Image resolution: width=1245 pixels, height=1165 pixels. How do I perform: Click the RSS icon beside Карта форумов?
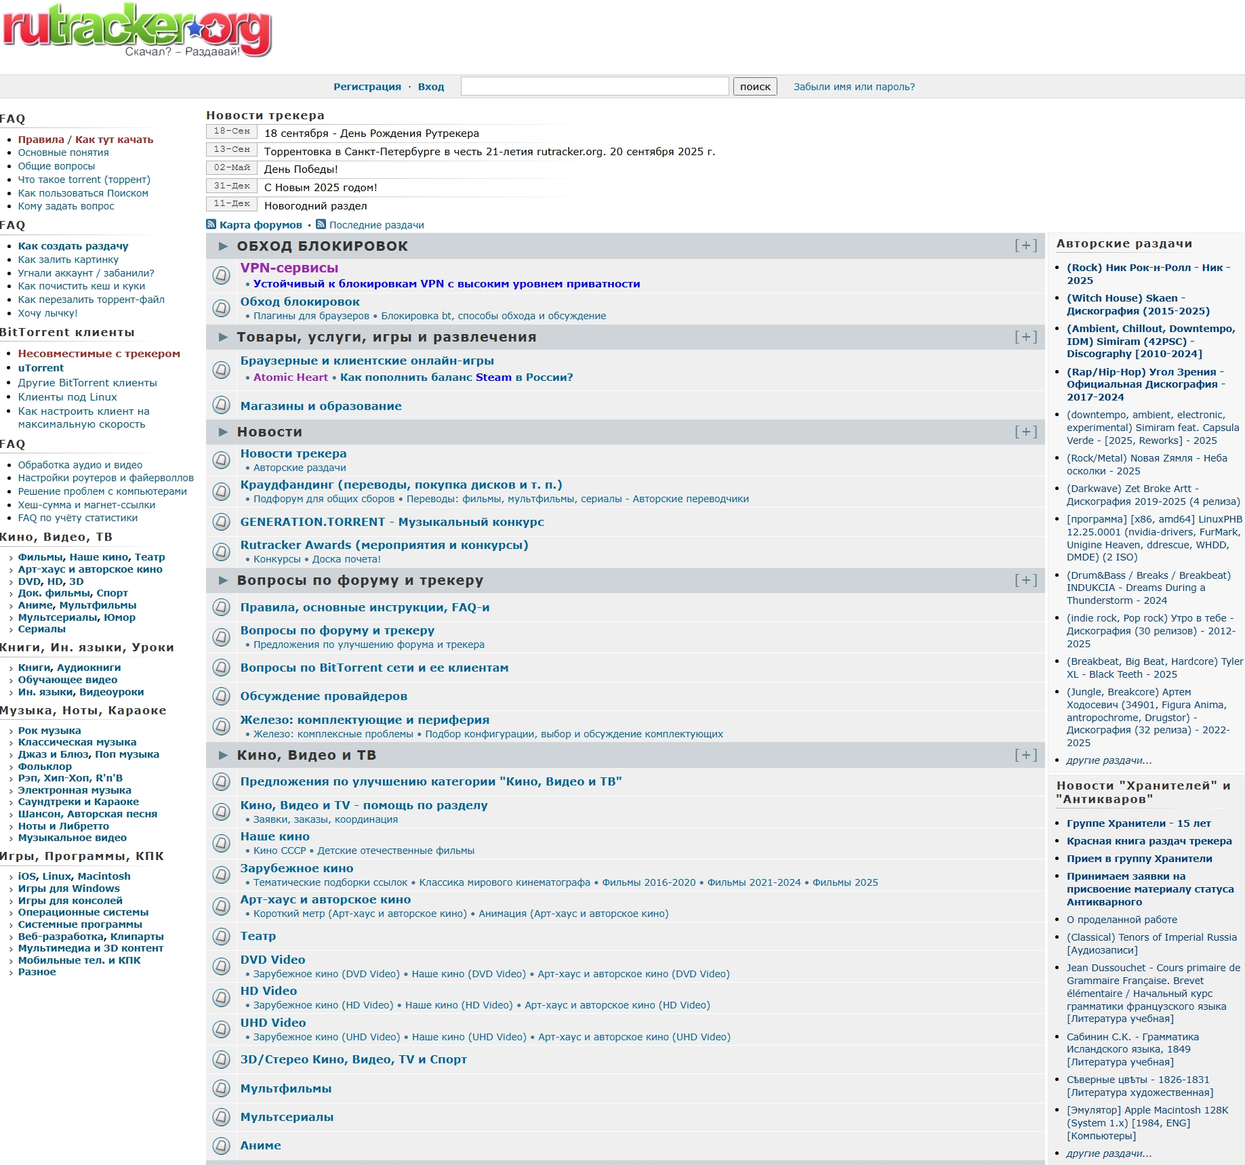(211, 224)
